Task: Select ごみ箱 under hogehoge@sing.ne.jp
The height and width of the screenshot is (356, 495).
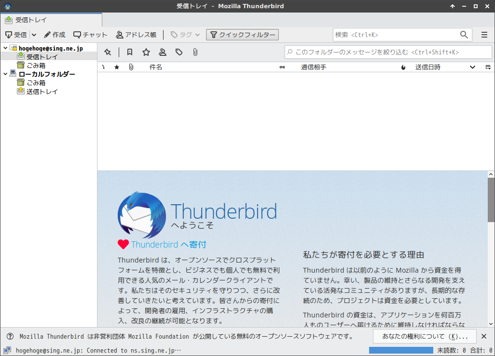Action: tap(36, 65)
